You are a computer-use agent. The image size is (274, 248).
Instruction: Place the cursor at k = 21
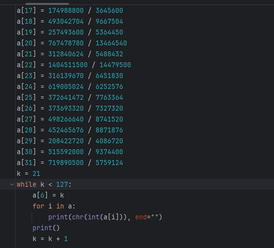click(29, 173)
